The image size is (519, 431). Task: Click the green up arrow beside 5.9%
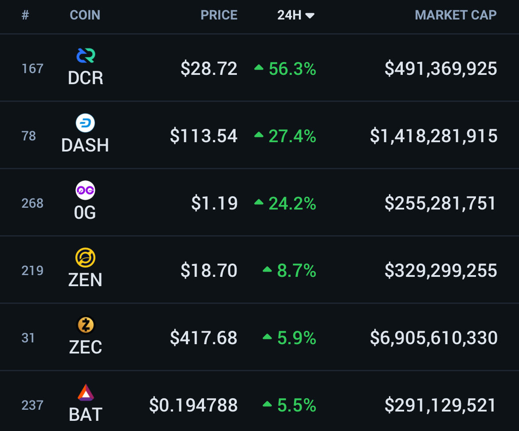click(267, 337)
